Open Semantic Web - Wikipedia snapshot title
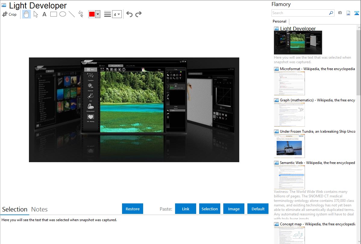The width and height of the screenshot is (361, 244). [x=317, y=162]
